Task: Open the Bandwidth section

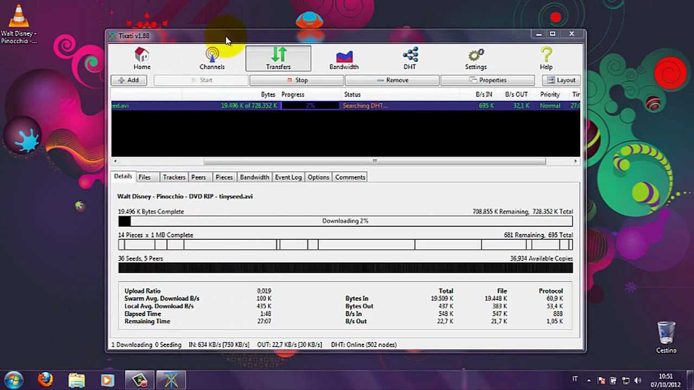Action: [x=344, y=58]
